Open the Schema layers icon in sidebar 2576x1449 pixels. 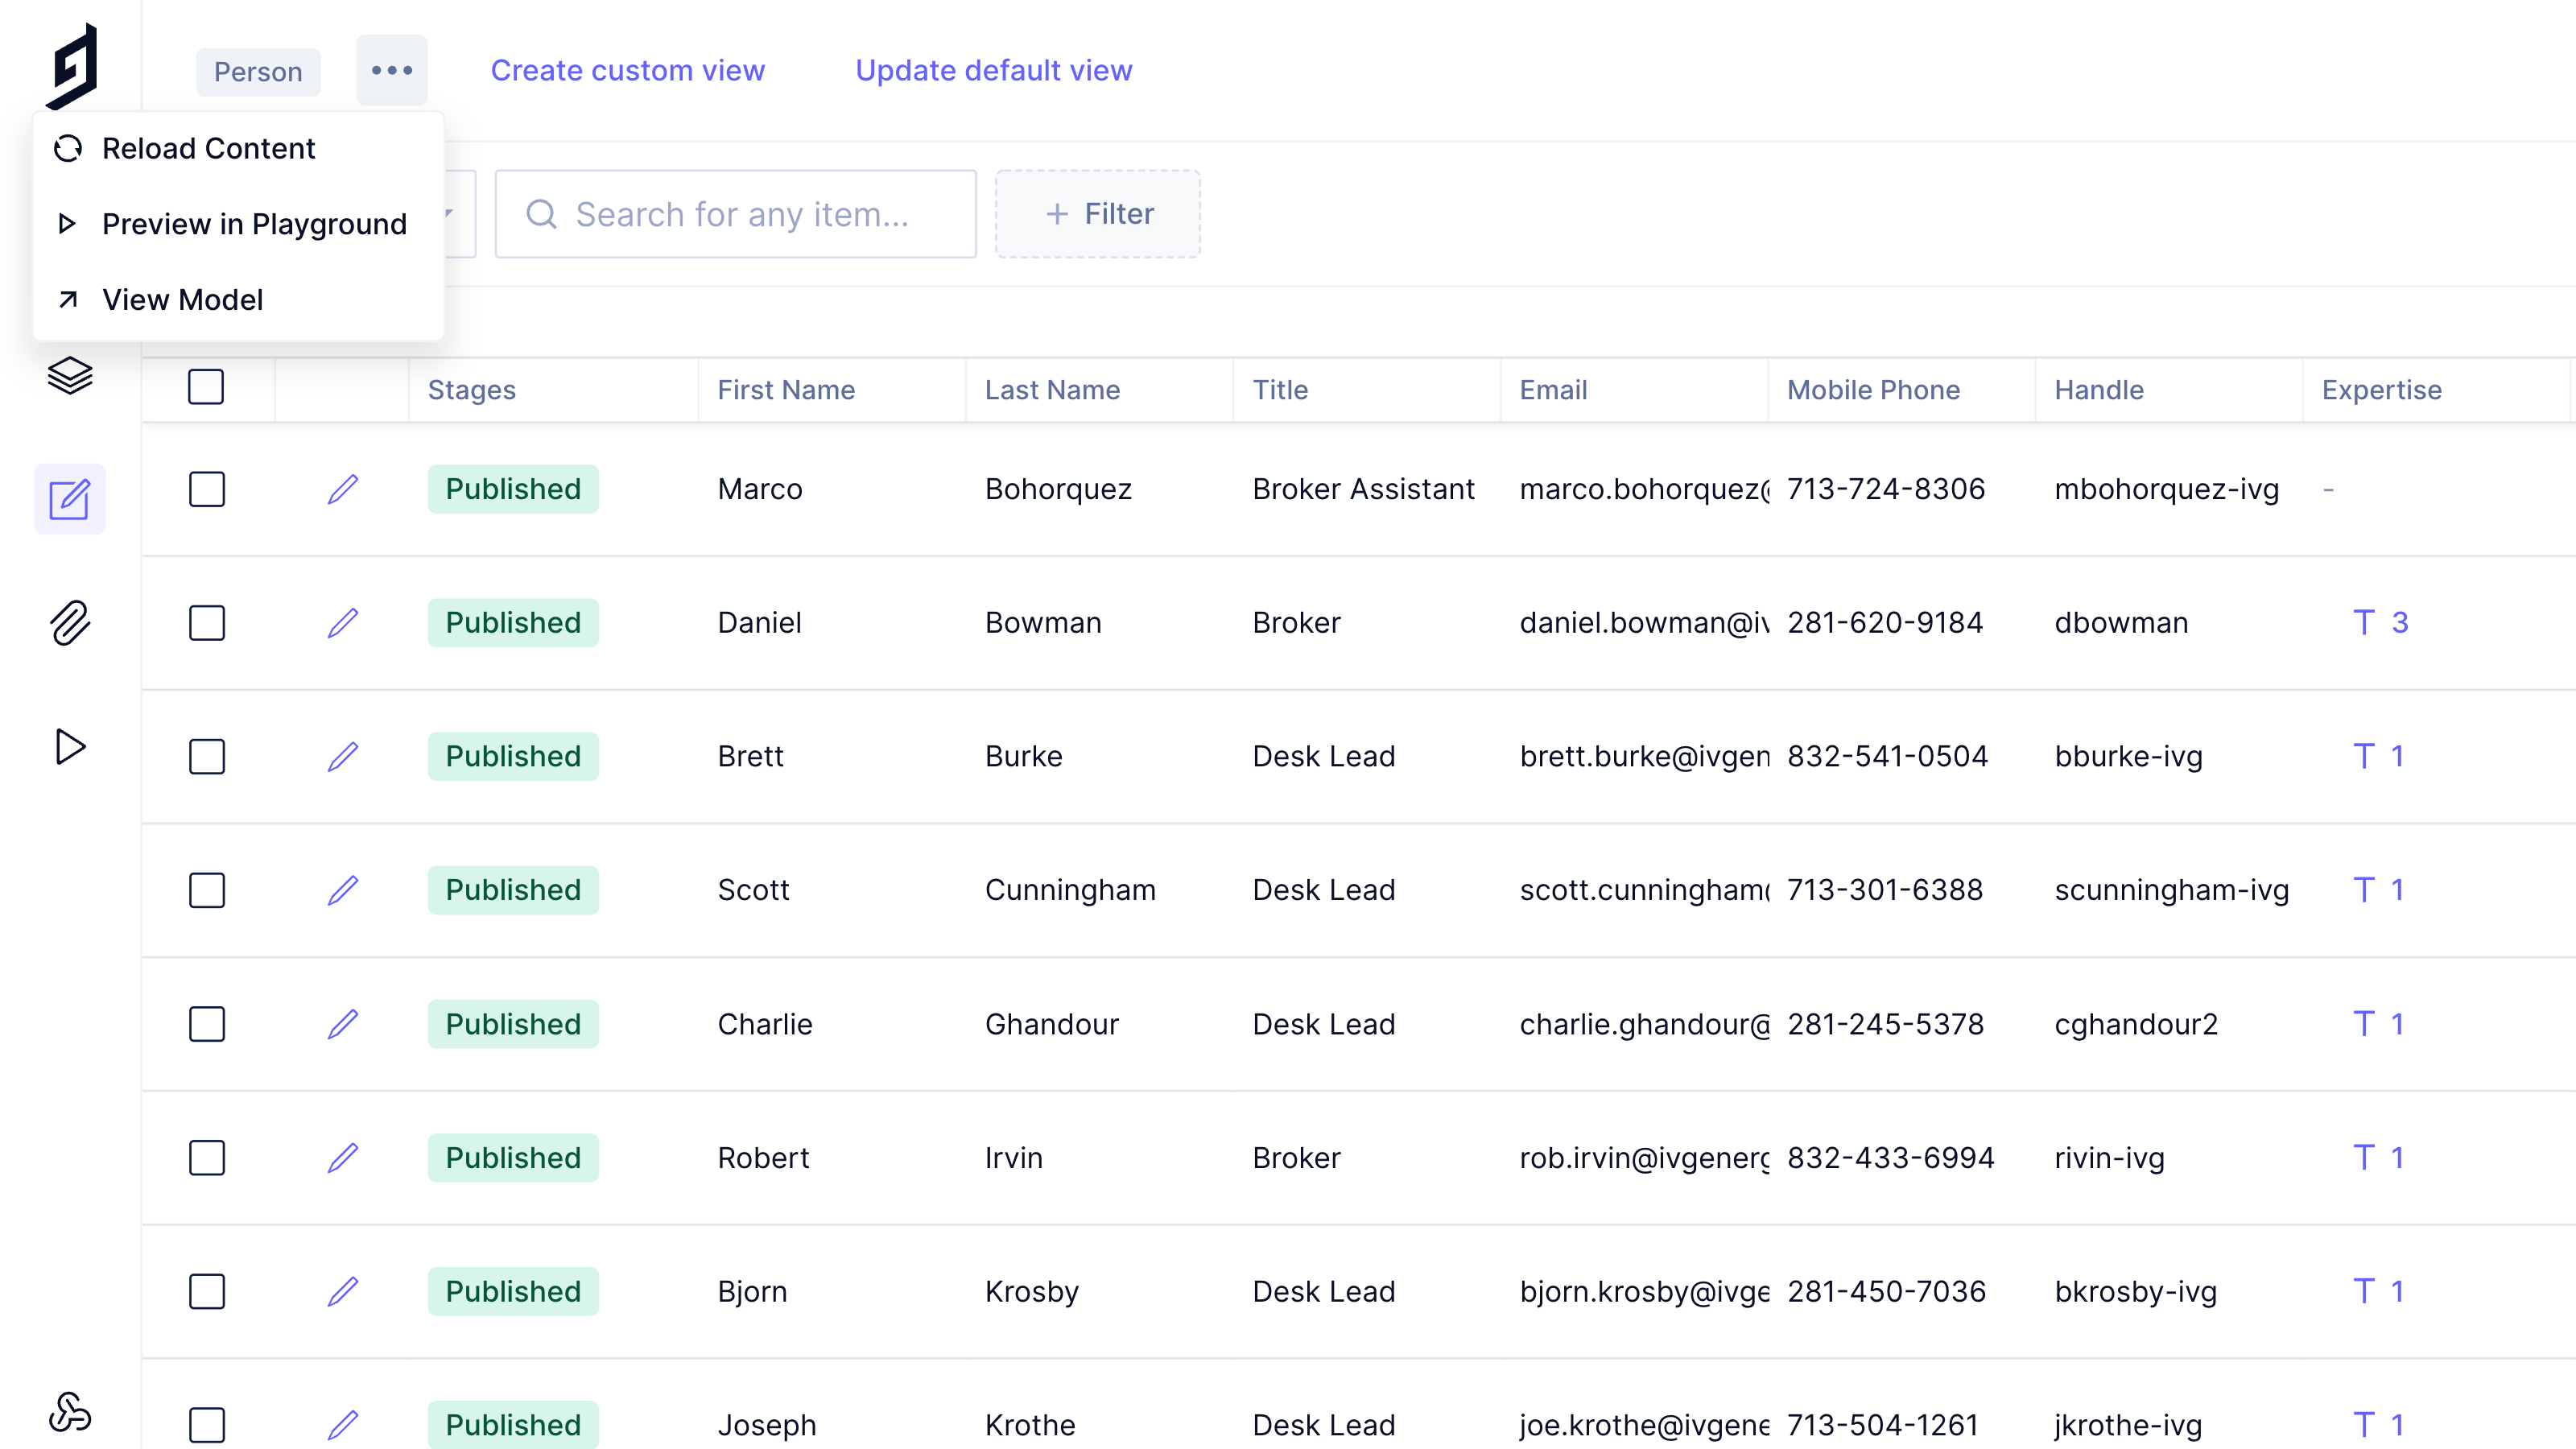[70, 376]
